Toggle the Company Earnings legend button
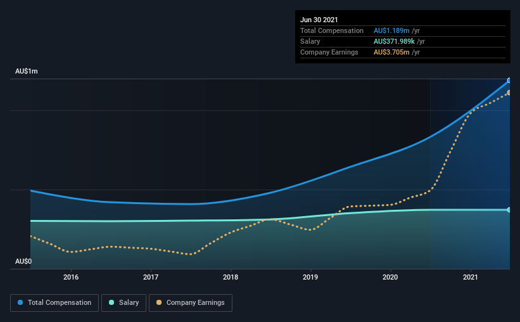This screenshot has width=520, height=322. coord(191,303)
